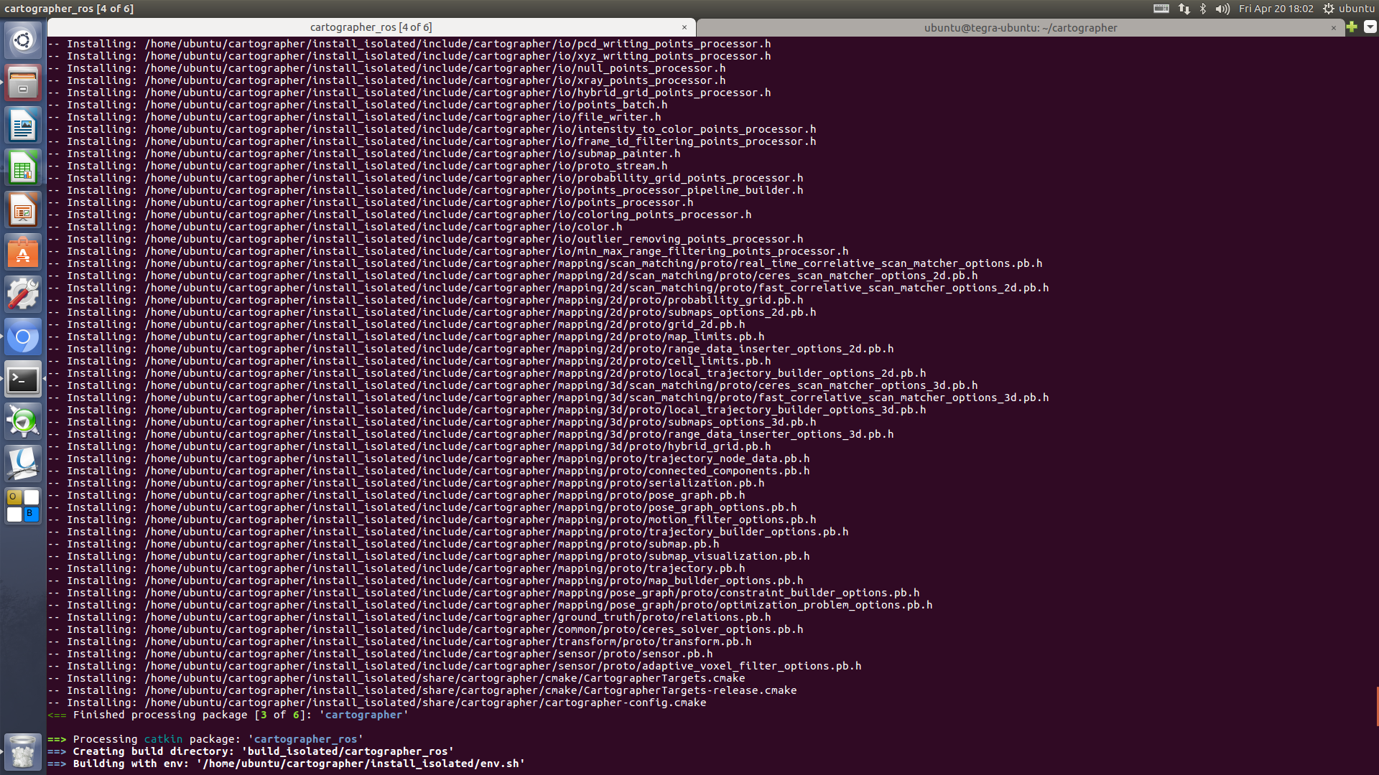Open the Chromium browser from the dock
This screenshot has width=1379, height=775.
(23, 337)
